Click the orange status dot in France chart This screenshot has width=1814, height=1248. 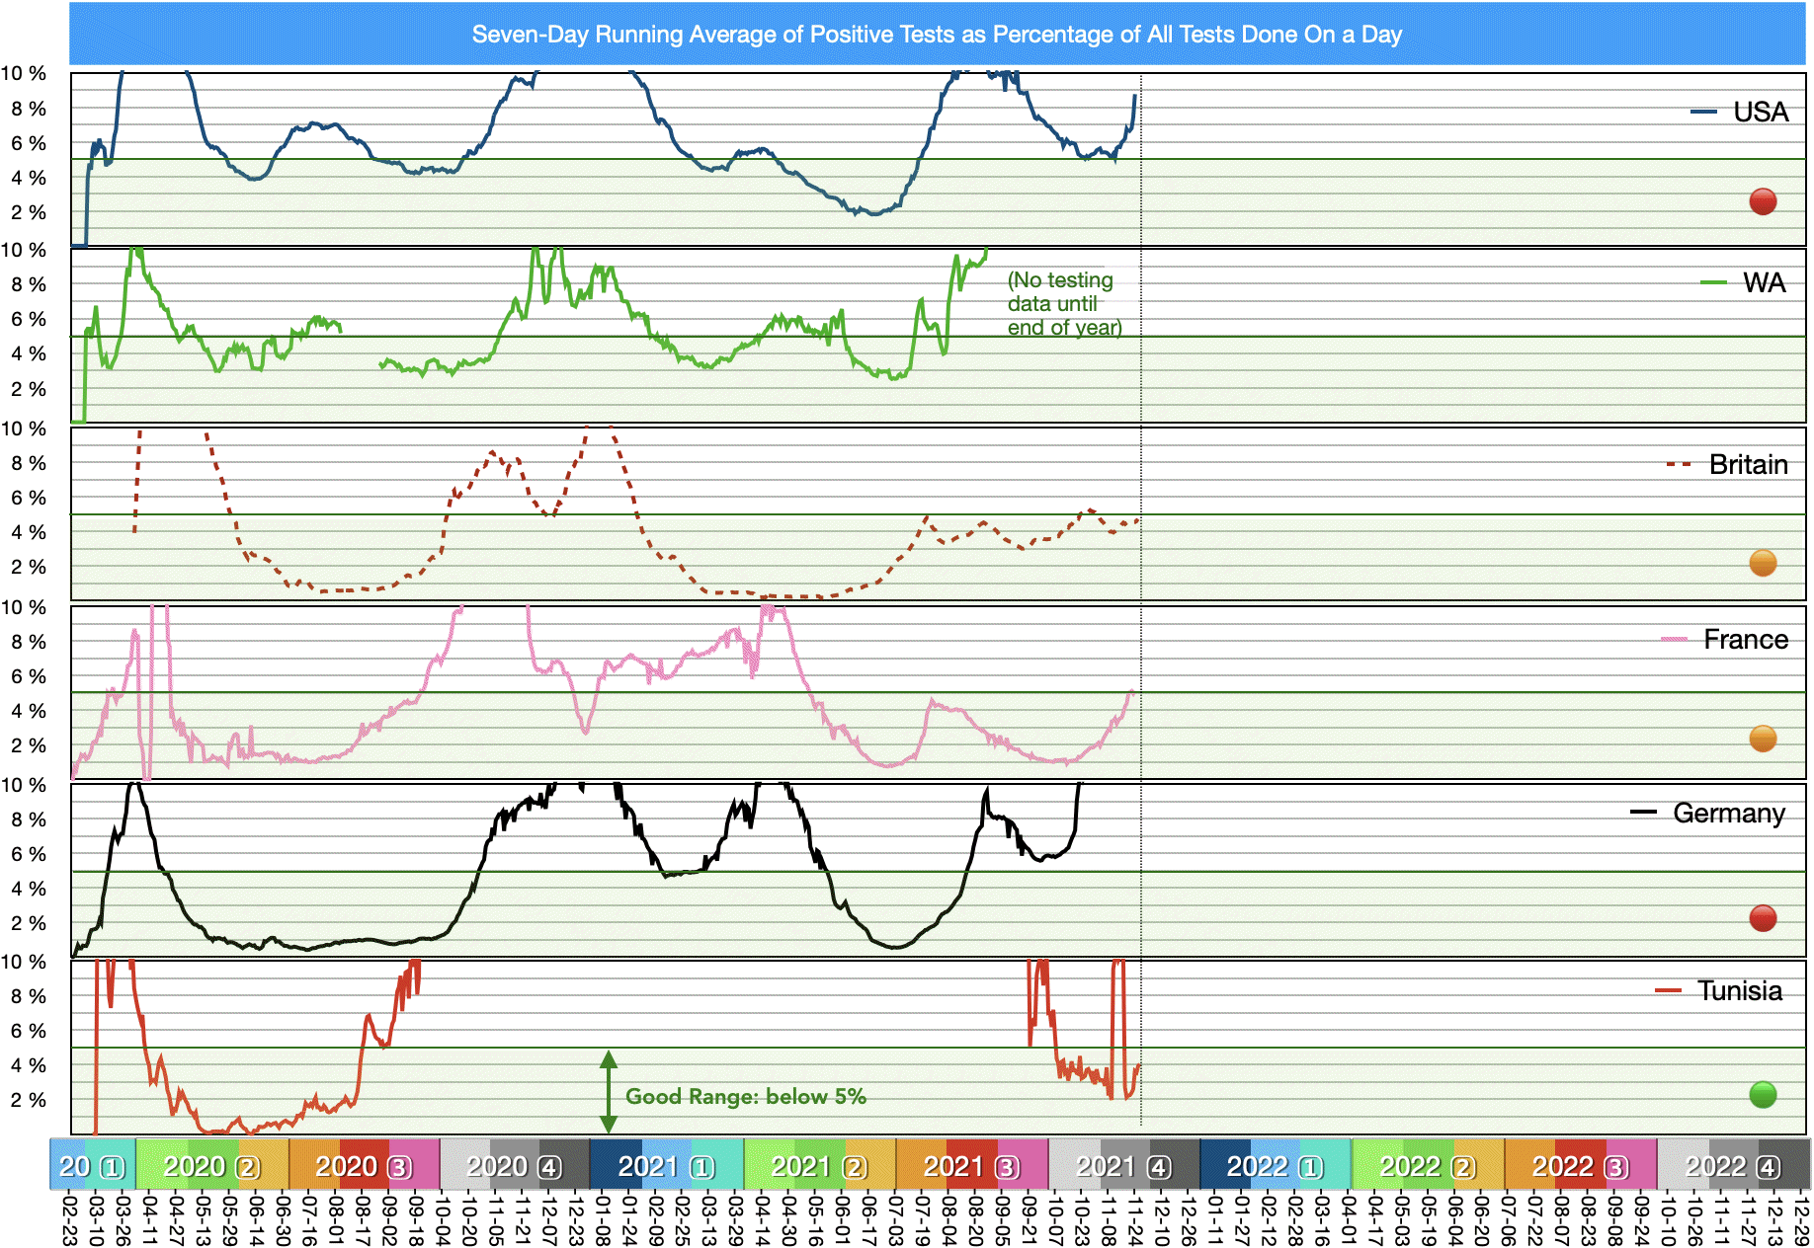(x=1763, y=739)
